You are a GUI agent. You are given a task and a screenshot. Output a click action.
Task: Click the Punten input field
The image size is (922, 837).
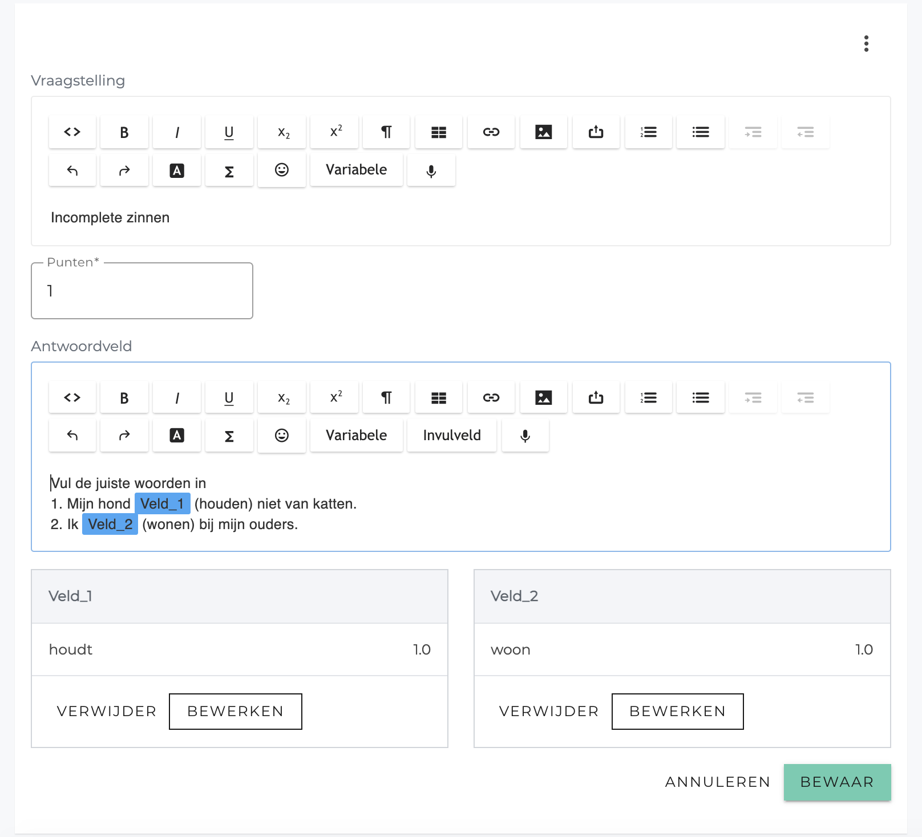(142, 291)
